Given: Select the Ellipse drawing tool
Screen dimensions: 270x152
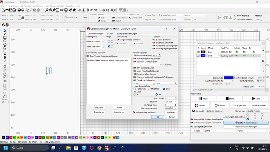Looking at the screenshot, I should point(5,41).
